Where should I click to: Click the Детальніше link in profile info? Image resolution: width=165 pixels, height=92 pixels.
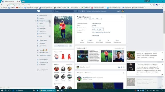click(x=96, y=36)
